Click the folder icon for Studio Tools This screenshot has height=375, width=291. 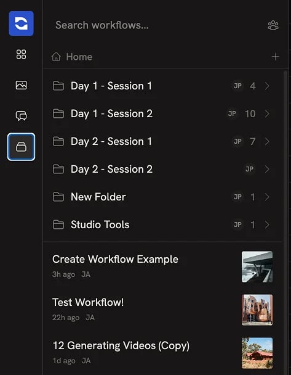coord(58,225)
